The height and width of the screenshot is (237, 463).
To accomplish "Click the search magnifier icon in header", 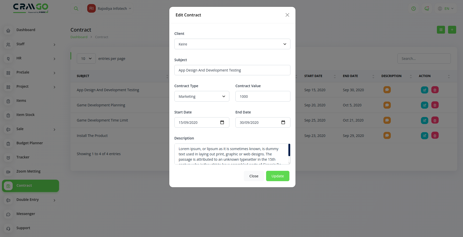I will pos(76,9).
